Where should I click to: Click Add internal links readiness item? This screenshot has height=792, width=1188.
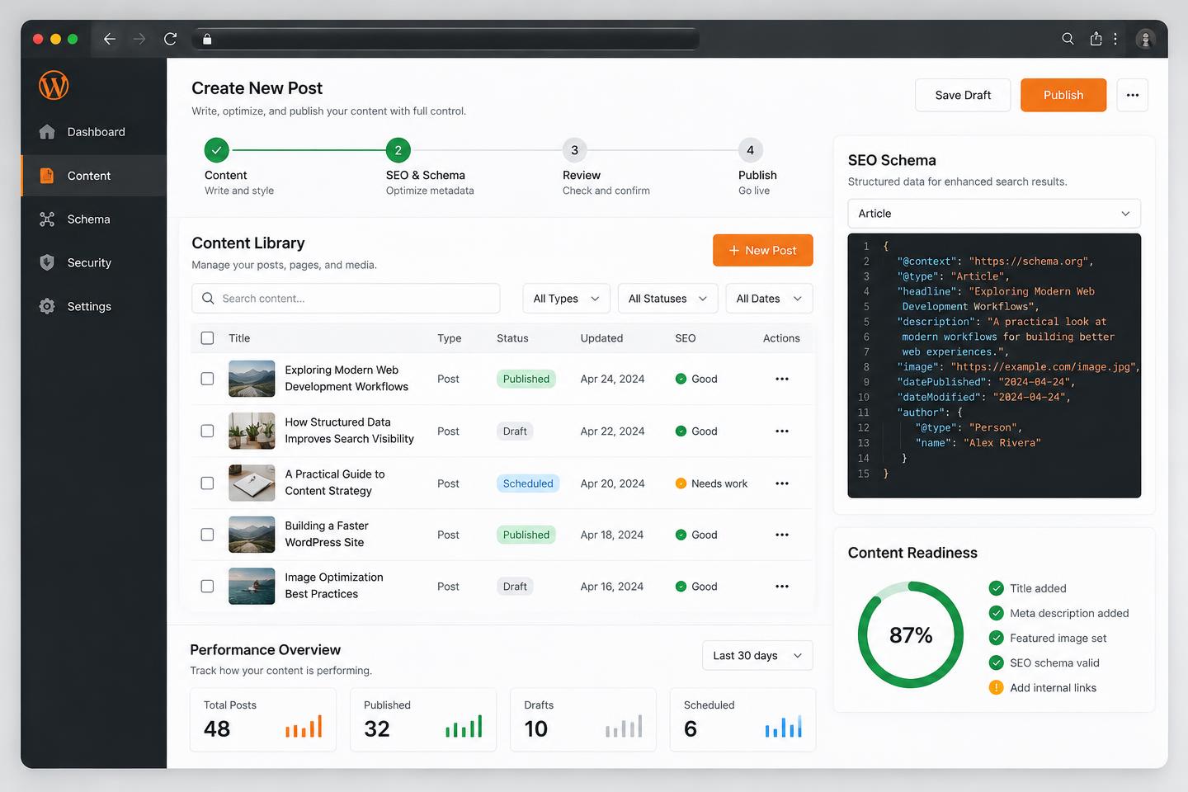click(1043, 688)
